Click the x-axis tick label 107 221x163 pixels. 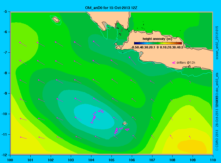coord(152,160)
